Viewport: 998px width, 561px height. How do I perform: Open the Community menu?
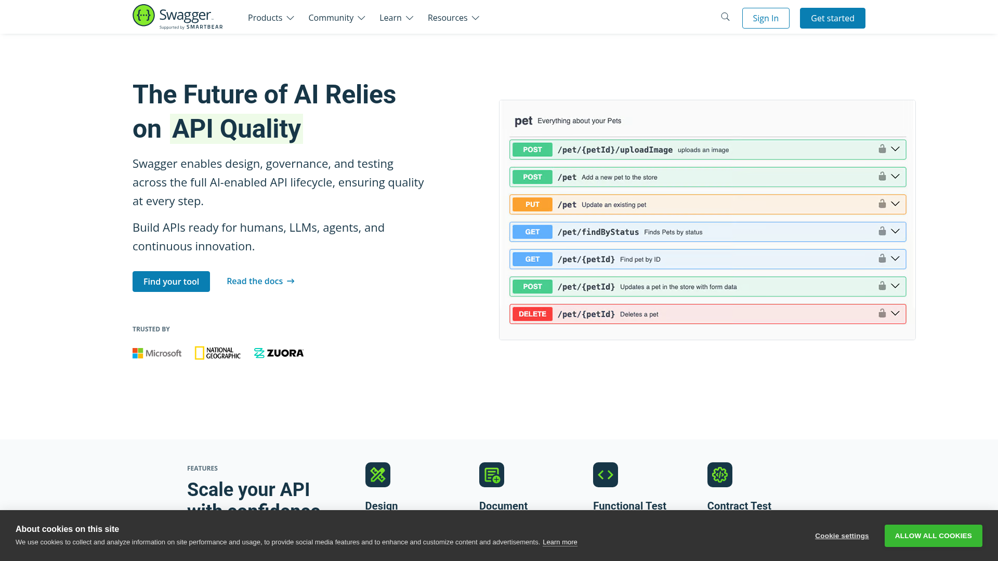(336, 18)
